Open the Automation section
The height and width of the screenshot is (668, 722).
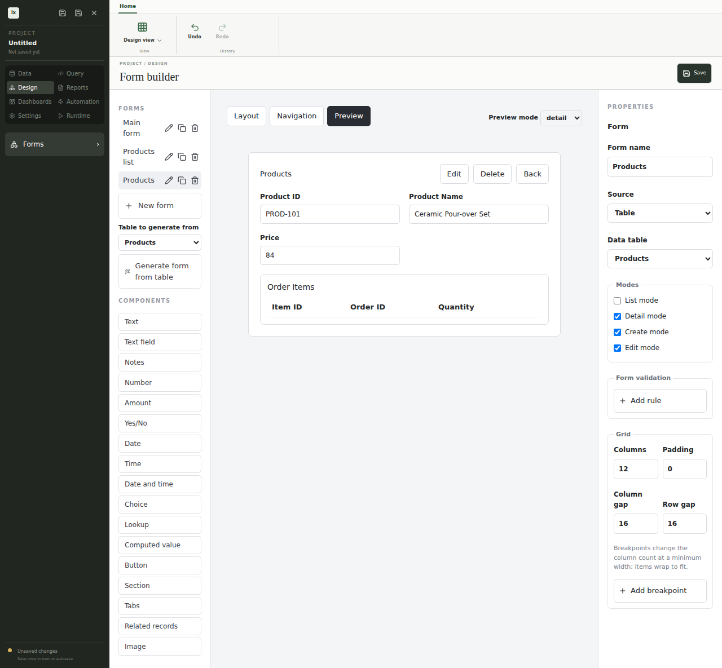coord(79,101)
